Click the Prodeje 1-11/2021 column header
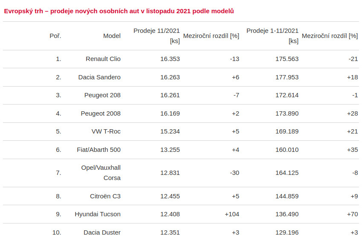The height and width of the screenshot is (241, 362). point(272,36)
